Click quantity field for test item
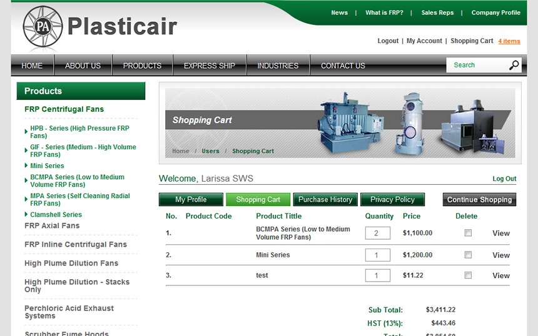 point(377,275)
